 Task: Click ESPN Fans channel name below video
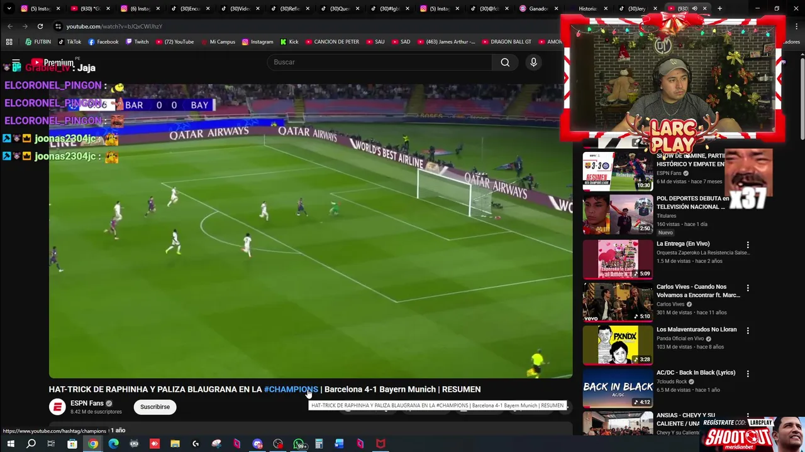87,403
